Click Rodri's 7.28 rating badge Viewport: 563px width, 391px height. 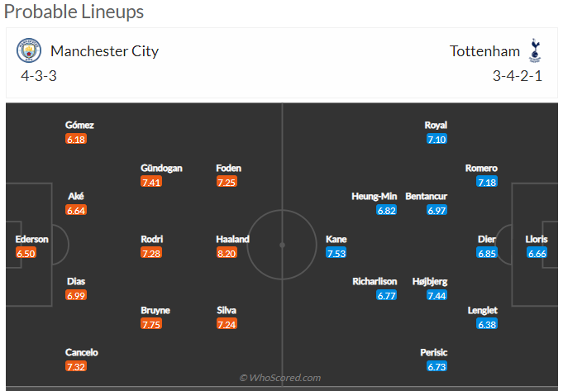tap(151, 253)
